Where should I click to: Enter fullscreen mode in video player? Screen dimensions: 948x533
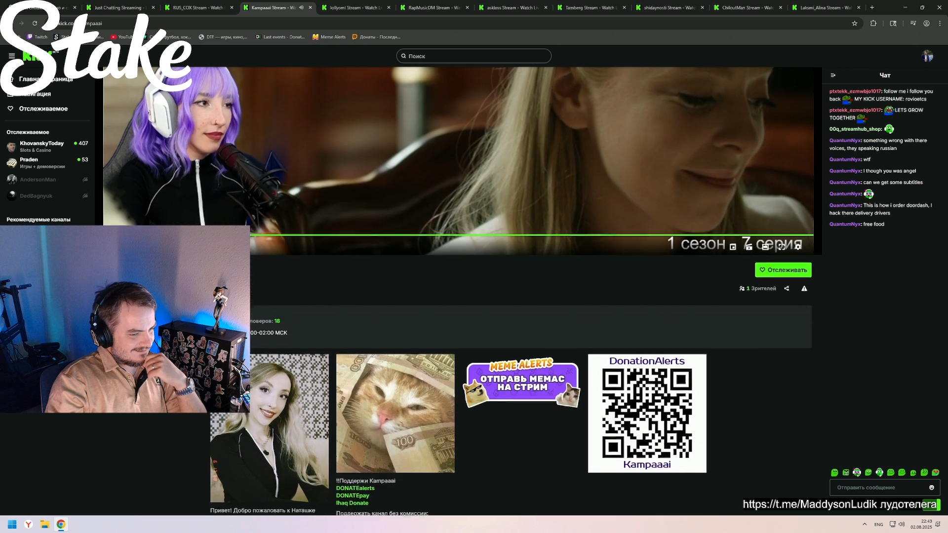(782, 247)
